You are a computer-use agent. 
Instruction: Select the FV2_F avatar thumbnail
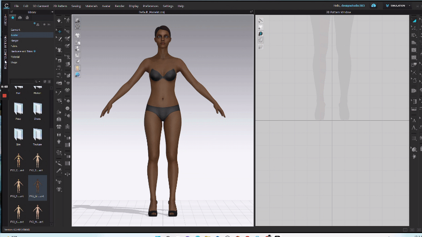tap(18, 188)
